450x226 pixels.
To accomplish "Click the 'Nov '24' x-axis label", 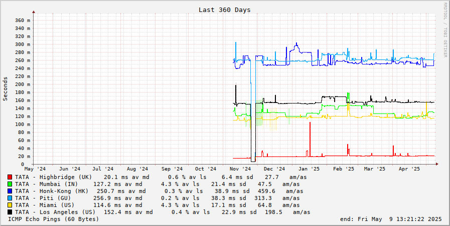I will (x=240, y=169).
